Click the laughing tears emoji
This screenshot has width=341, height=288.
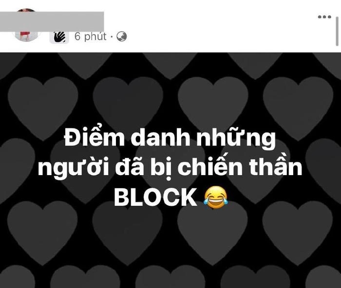pos(216,198)
